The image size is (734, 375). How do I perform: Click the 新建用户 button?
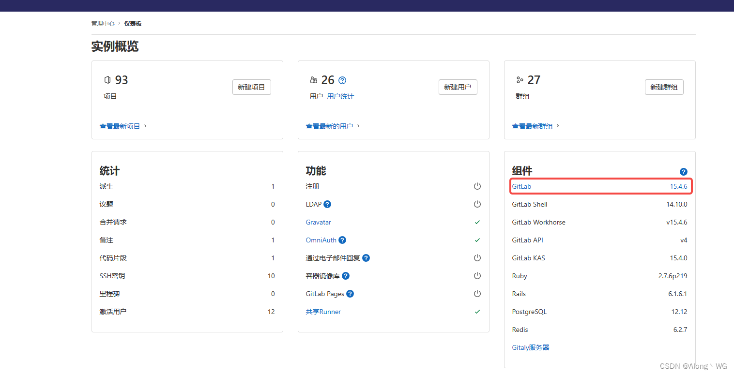click(458, 87)
